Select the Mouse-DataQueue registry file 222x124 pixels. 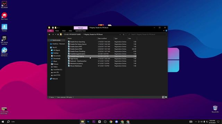point(102,66)
